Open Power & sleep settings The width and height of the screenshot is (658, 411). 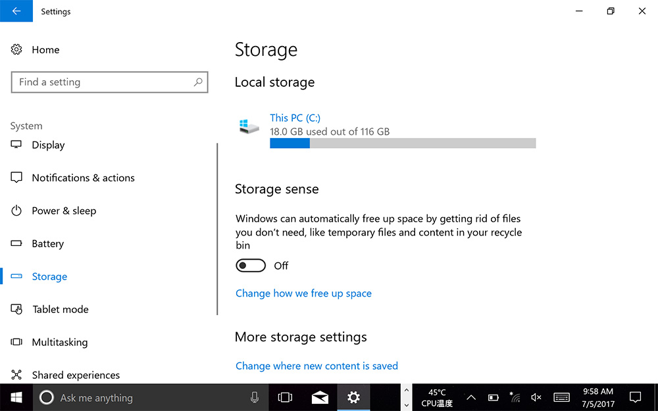64,210
